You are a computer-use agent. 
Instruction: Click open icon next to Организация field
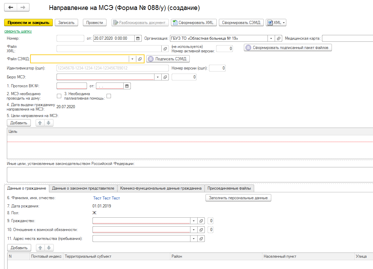[x=278, y=38]
